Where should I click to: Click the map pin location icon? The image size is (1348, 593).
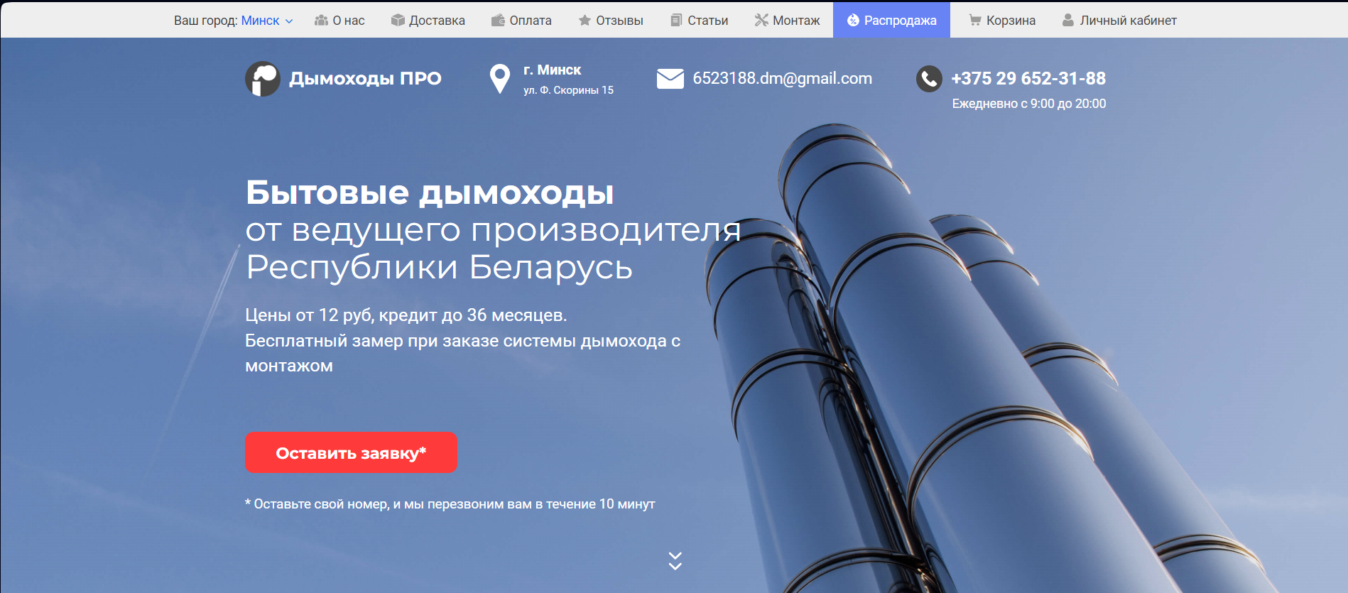(500, 79)
